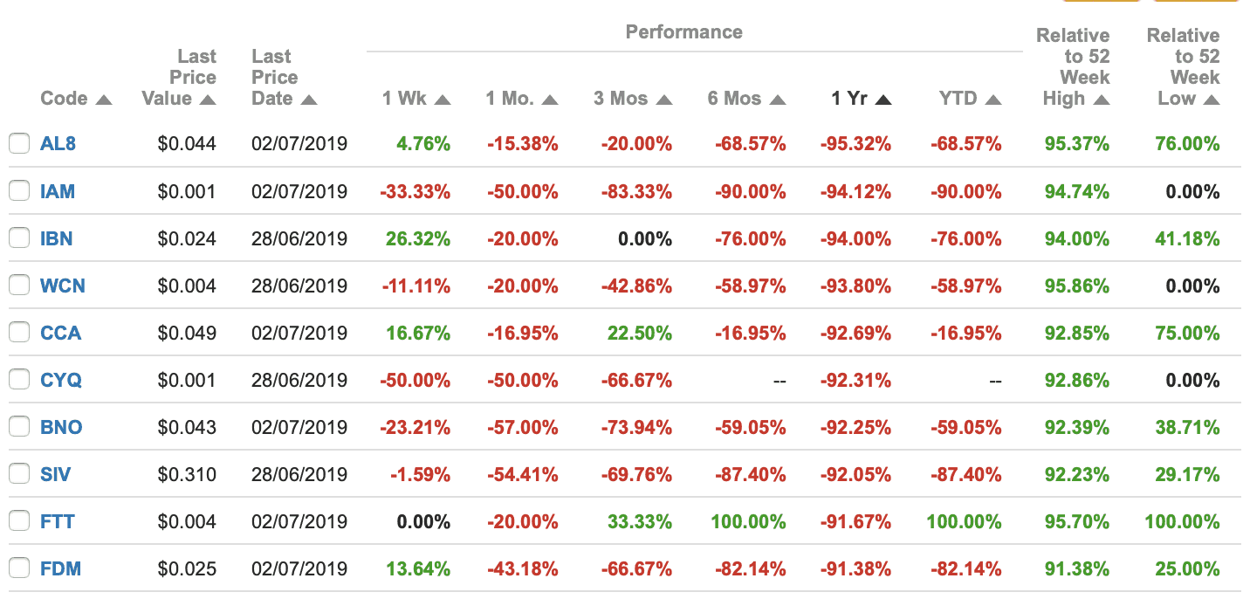Screen dimensions: 1250x599
Task: Sort by 1 Wk performance arrow
Action: click(x=443, y=100)
